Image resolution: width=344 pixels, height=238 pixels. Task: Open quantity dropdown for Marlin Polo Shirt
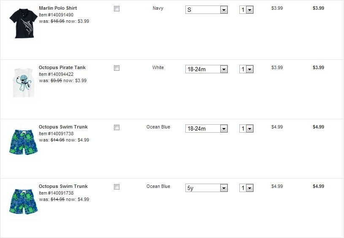pyautogui.click(x=246, y=10)
